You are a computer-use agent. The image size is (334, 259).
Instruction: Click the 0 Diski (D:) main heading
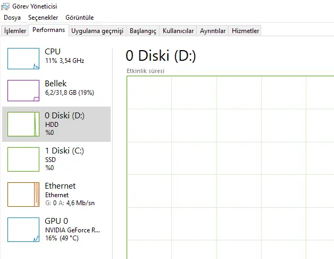click(161, 56)
